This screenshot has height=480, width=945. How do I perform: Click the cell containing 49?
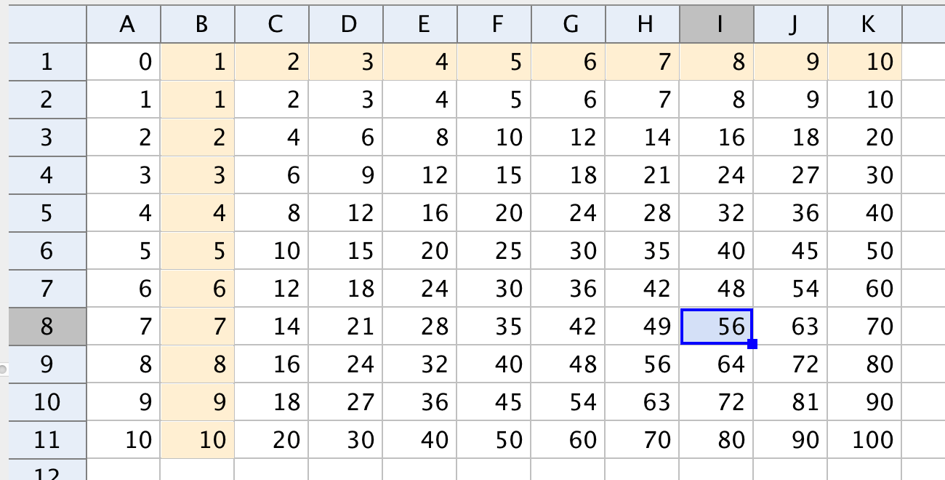point(643,327)
